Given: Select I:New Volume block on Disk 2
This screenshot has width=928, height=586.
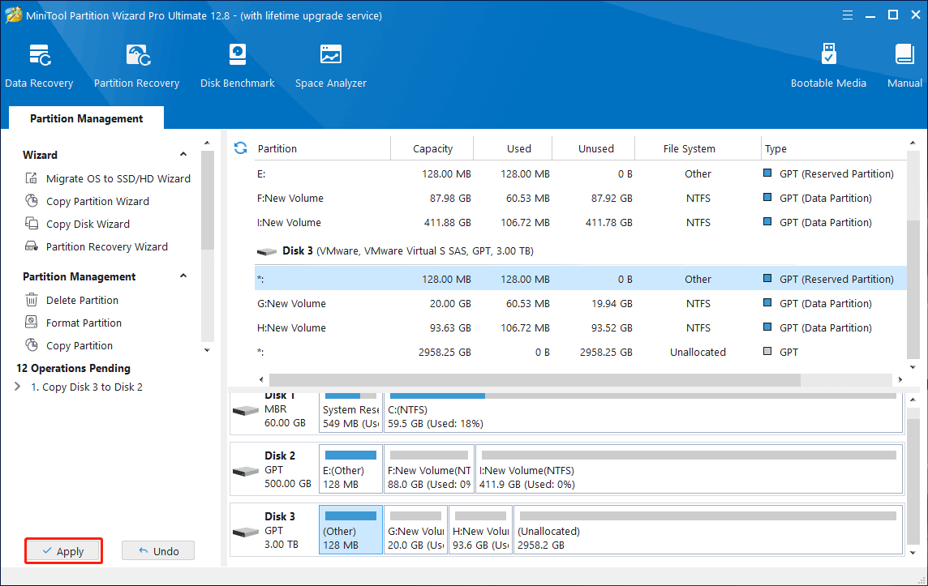Looking at the screenshot, I should (x=690, y=469).
